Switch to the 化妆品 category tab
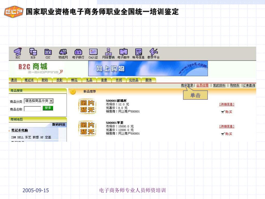Image resolution: width=265 pixels, height=199 pixels. 134,80
